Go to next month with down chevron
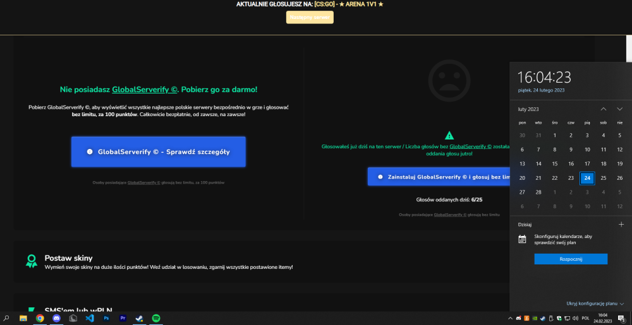 tap(619, 109)
